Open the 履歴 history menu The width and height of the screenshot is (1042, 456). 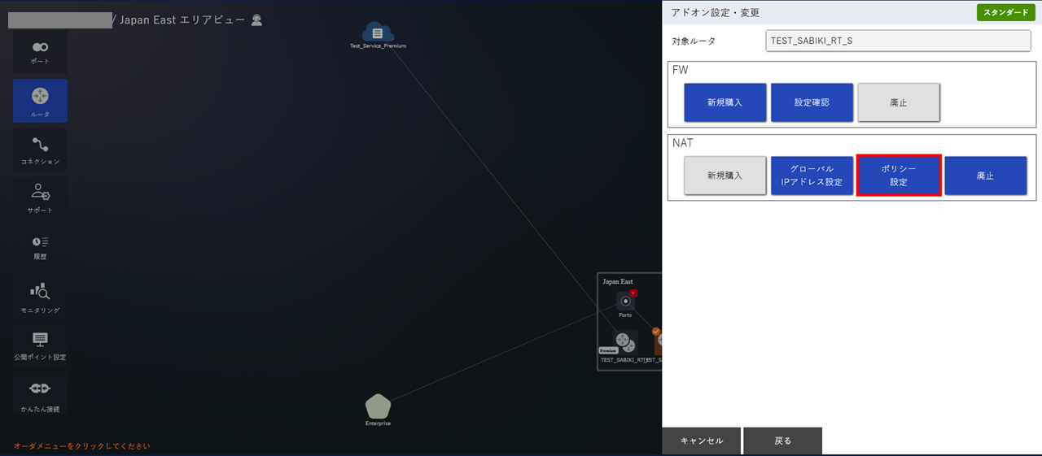40,247
